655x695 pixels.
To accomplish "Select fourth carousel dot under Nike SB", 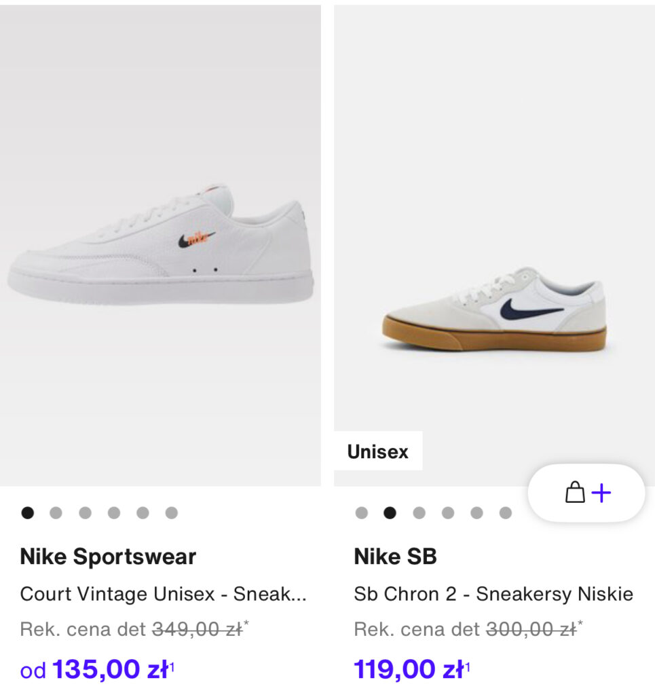I will (448, 513).
